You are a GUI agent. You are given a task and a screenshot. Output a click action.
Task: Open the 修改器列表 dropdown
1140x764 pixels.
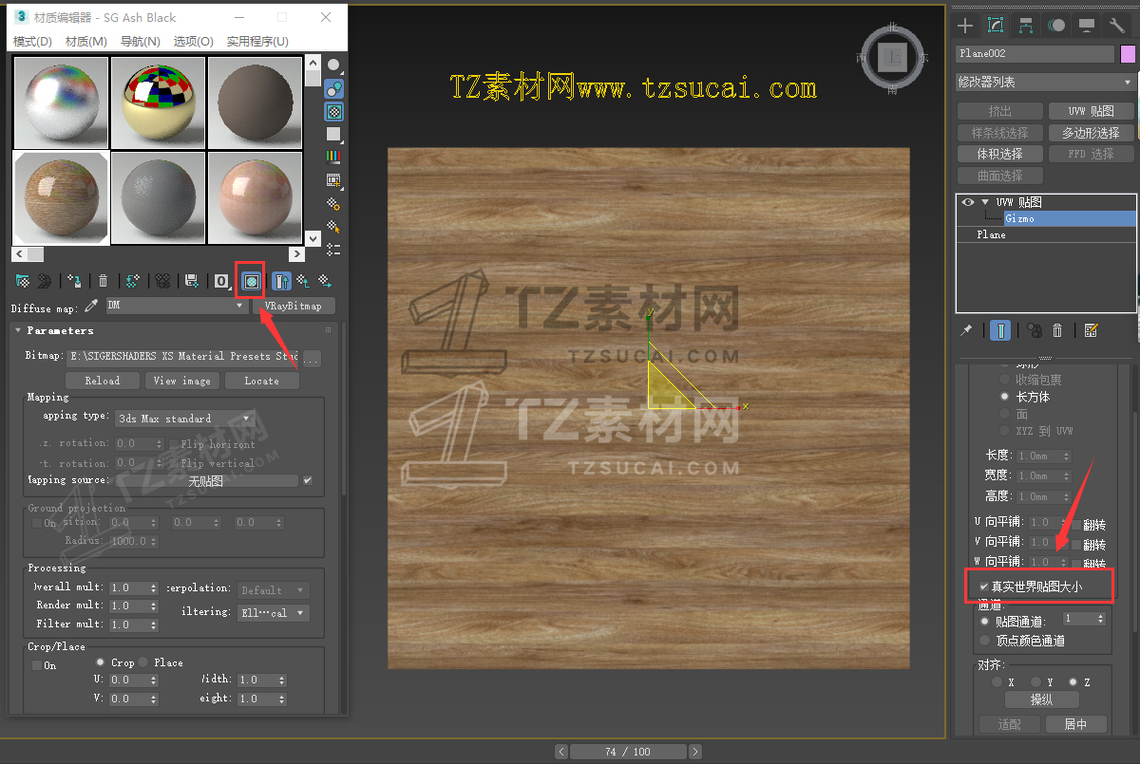(1045, 83)
